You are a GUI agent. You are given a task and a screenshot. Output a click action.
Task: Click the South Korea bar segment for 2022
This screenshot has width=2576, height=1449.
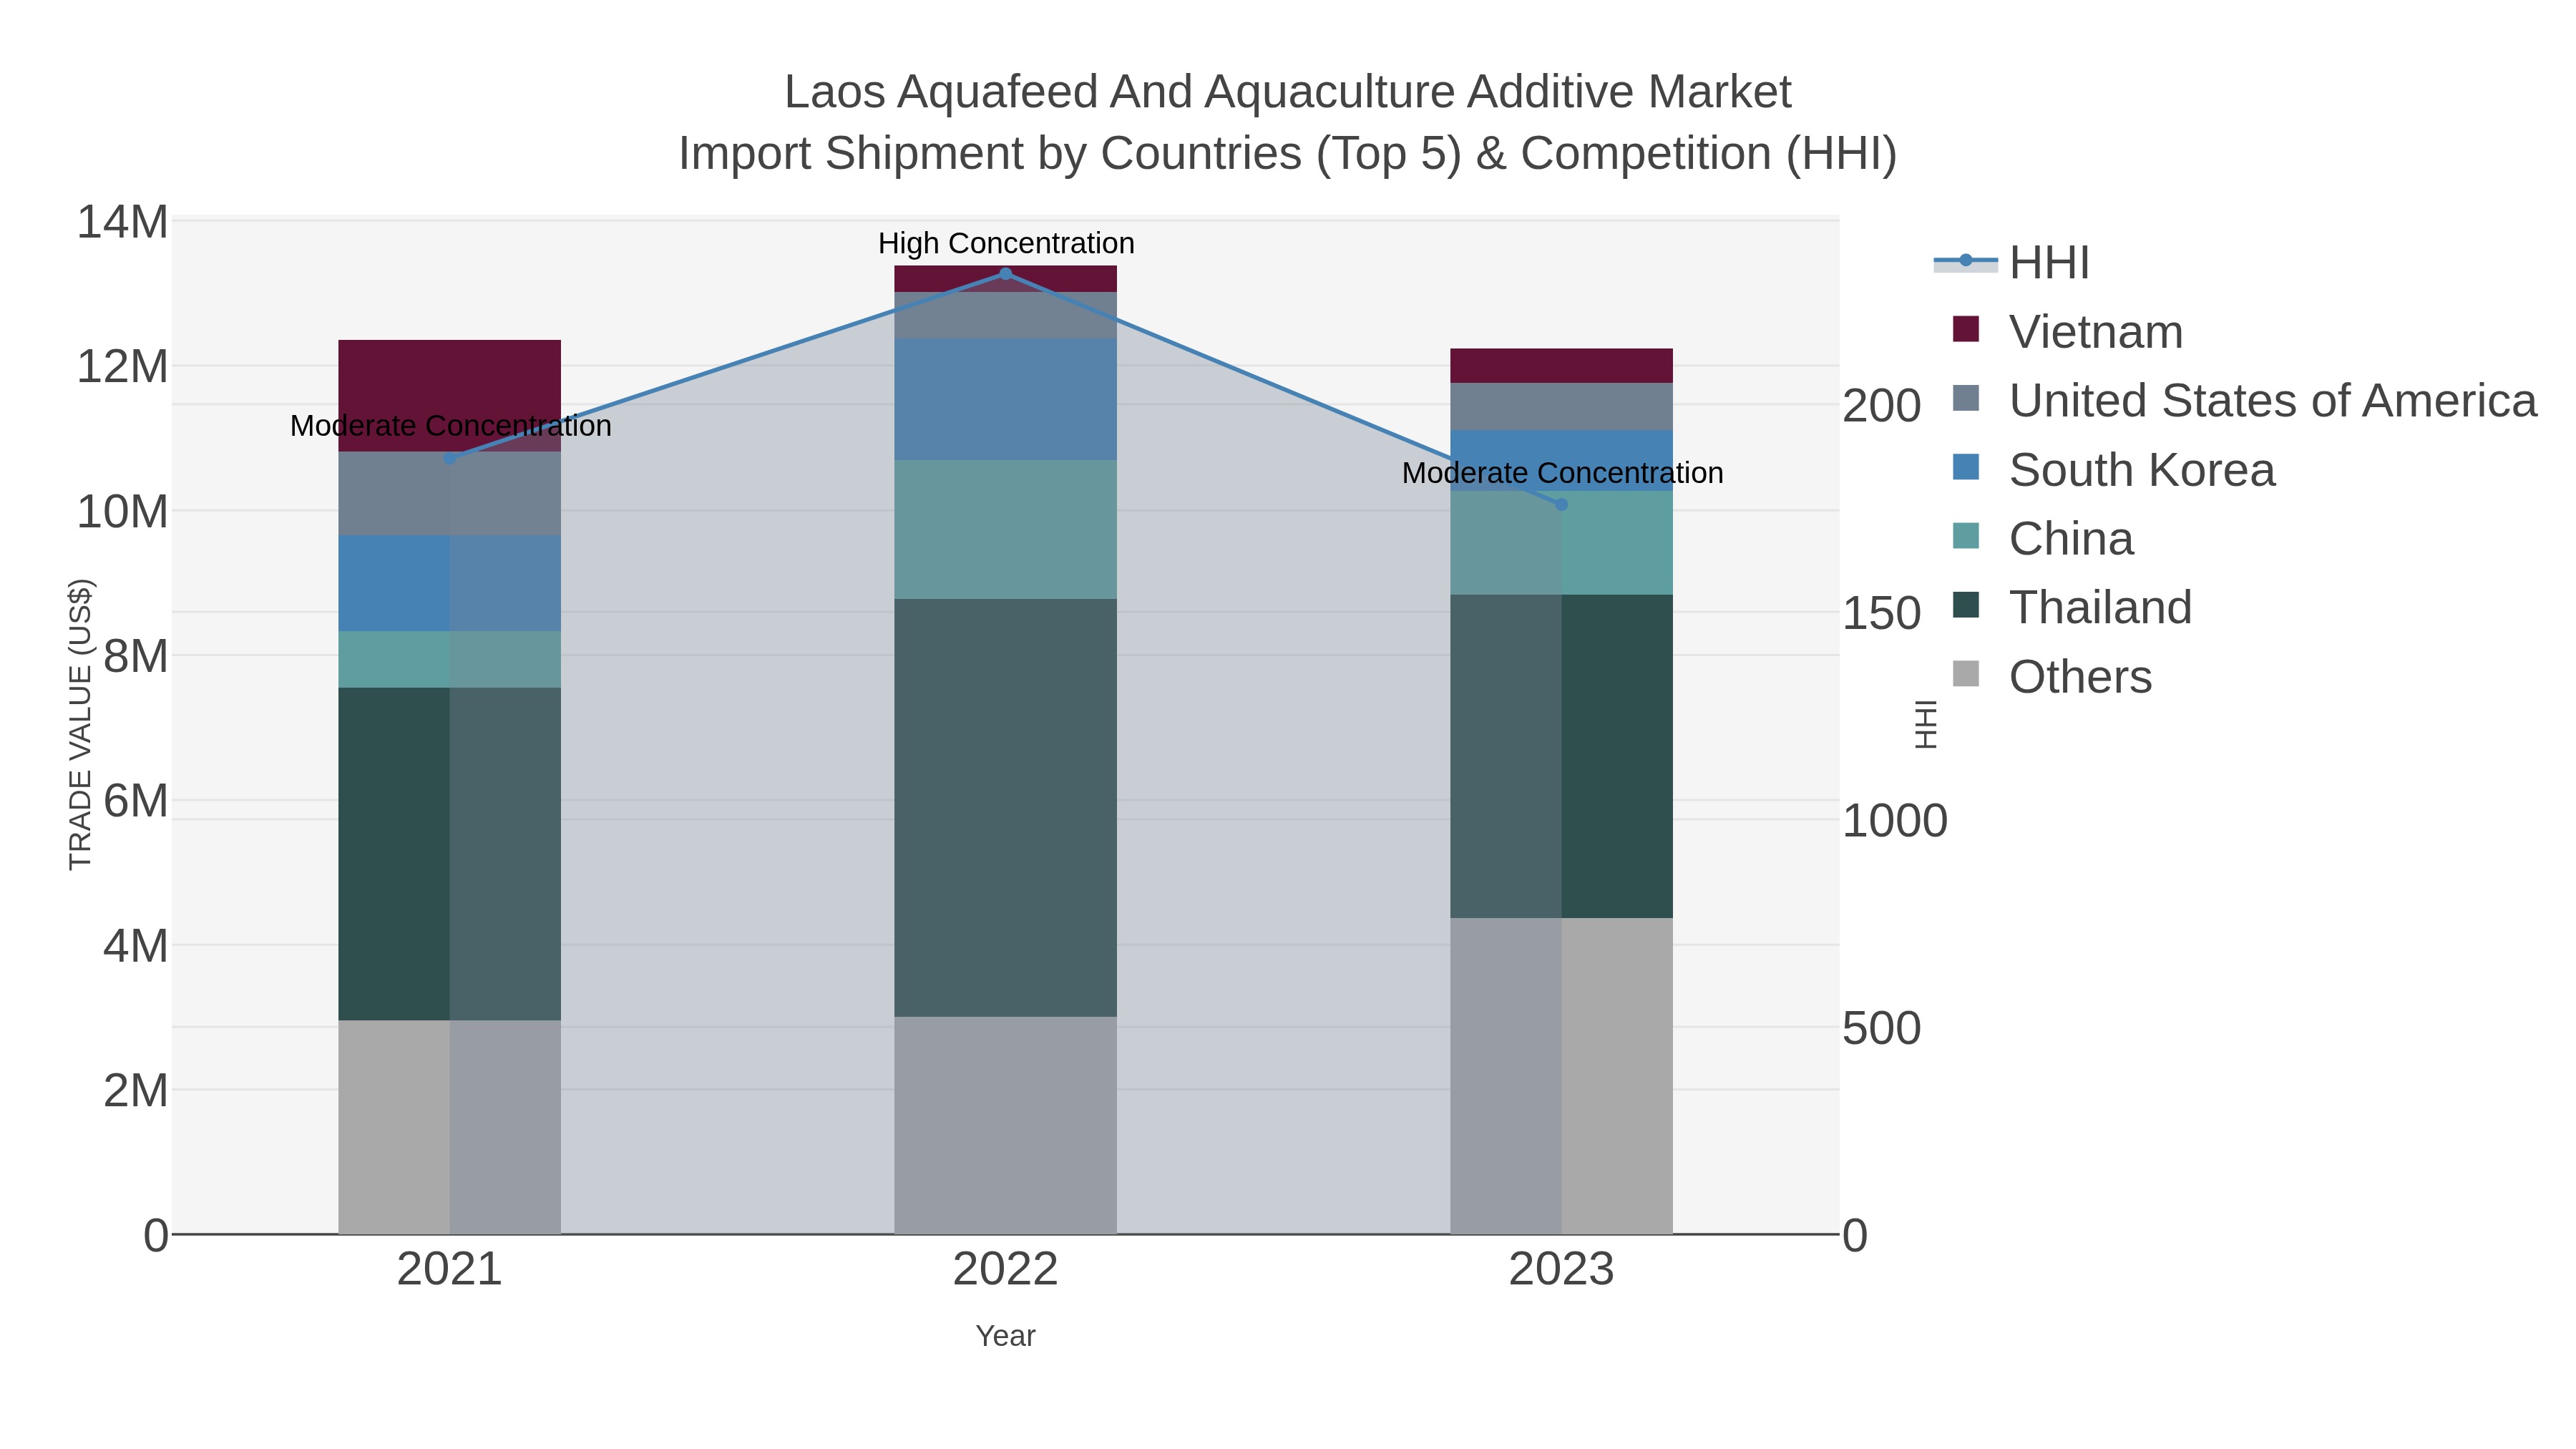click(x=1006, y=399)
